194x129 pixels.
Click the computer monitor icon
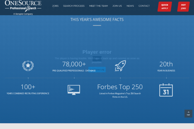pyautogui.click(x=74, y=90)
